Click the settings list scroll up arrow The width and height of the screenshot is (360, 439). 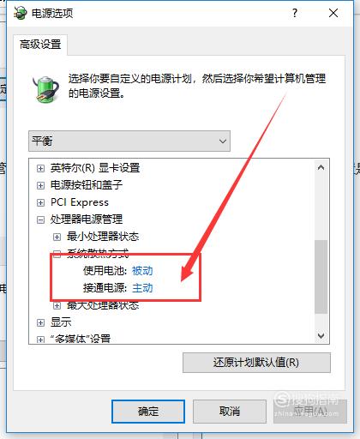(x=321, y=167)
